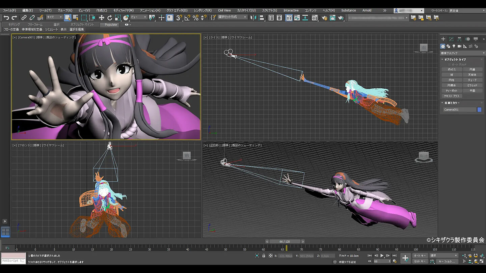Click the Align tool icon

coord(261,18)
